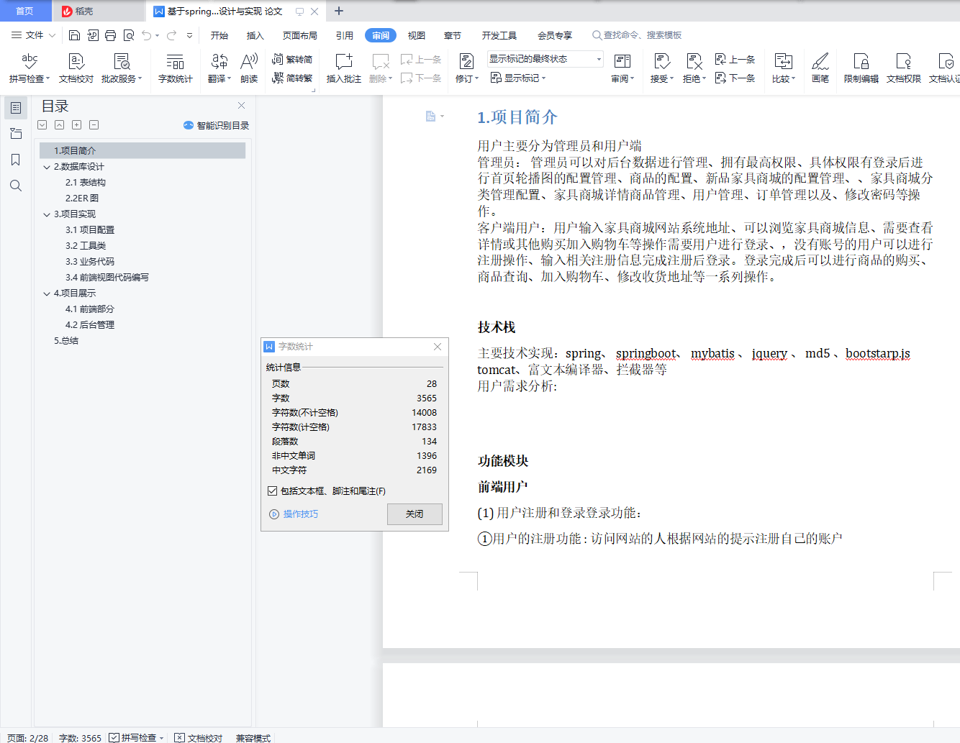Switch to the 视图 ribbon tab
Screen dimensions: 960x743
pos(417,35)
